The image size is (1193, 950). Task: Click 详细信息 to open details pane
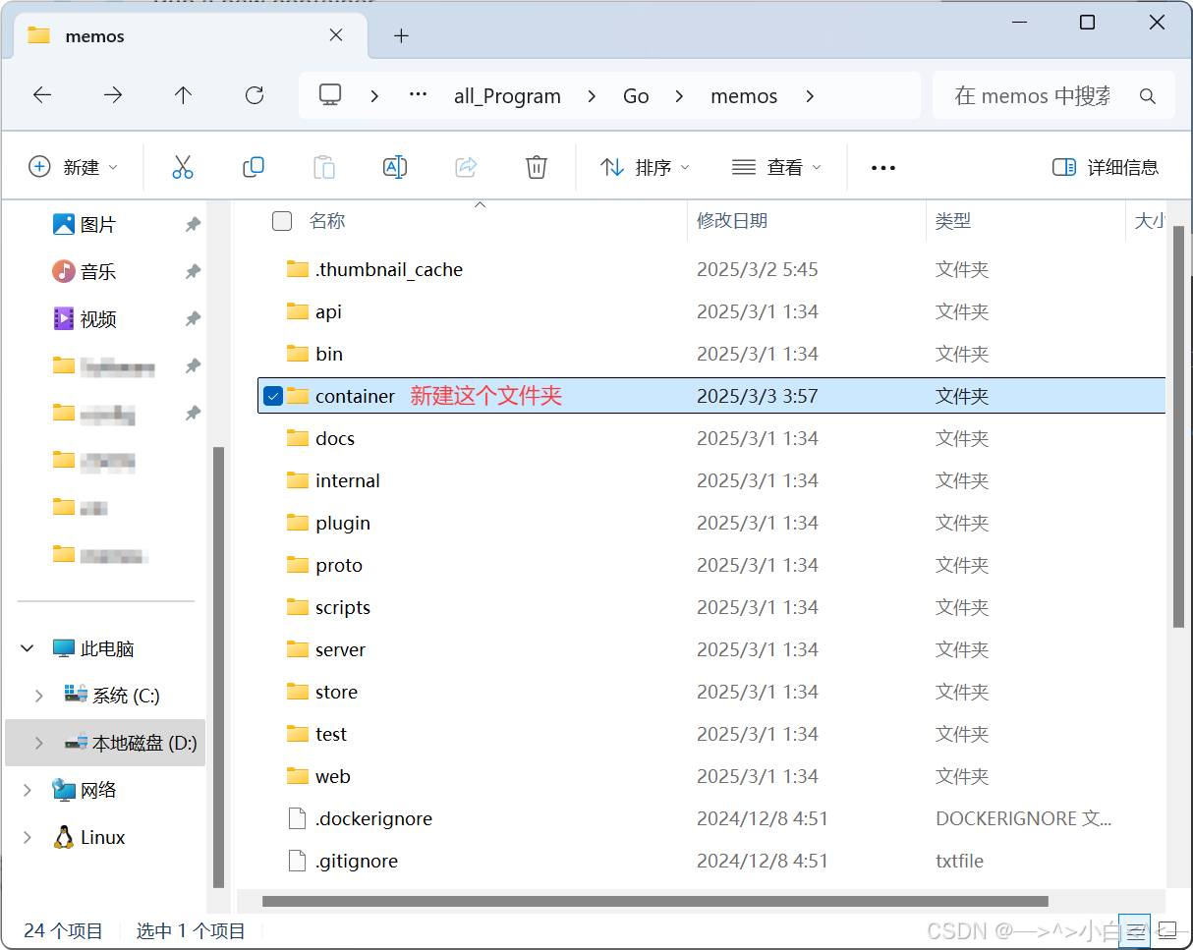(x=1106, y=167)
